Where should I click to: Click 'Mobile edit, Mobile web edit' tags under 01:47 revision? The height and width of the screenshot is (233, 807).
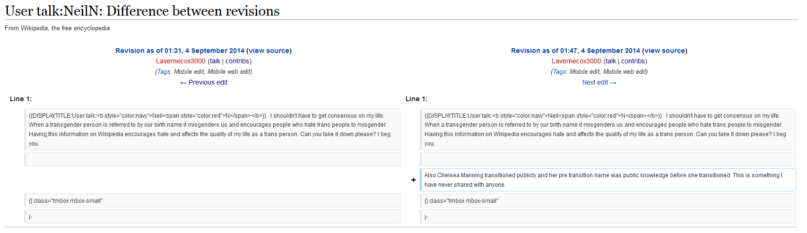tap(608, 72)
